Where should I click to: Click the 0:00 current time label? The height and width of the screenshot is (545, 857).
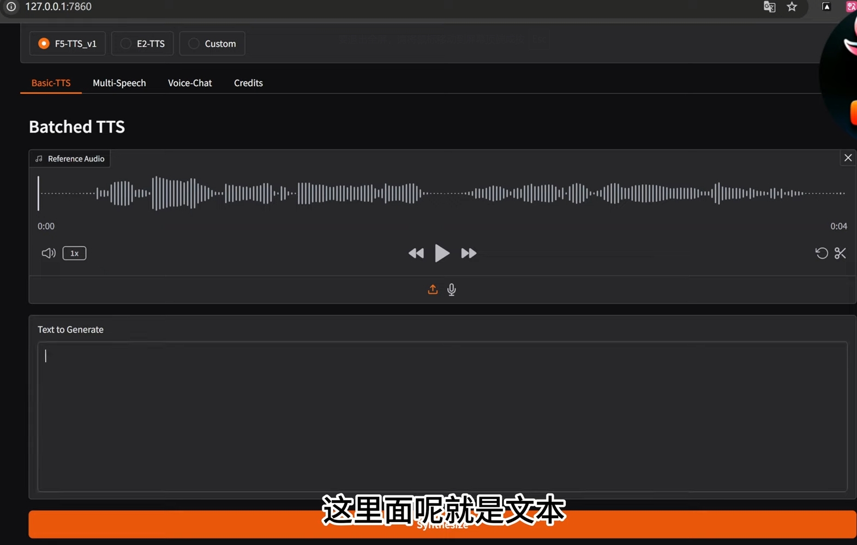click(46, 226)
